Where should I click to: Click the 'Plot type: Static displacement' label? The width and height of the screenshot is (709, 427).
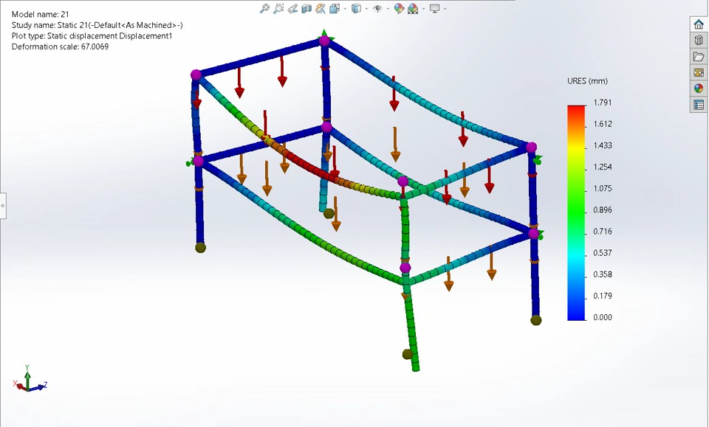tap(92, 36)
